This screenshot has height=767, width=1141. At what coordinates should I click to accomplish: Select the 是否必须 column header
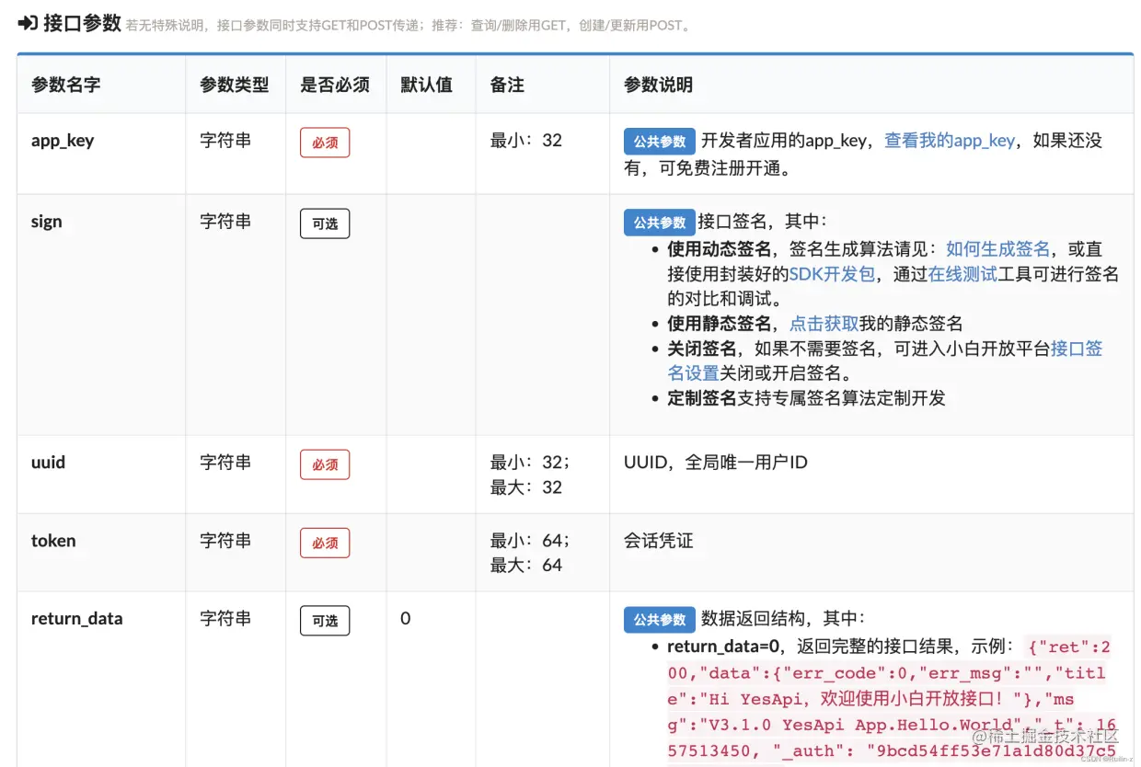coord(335,85)
